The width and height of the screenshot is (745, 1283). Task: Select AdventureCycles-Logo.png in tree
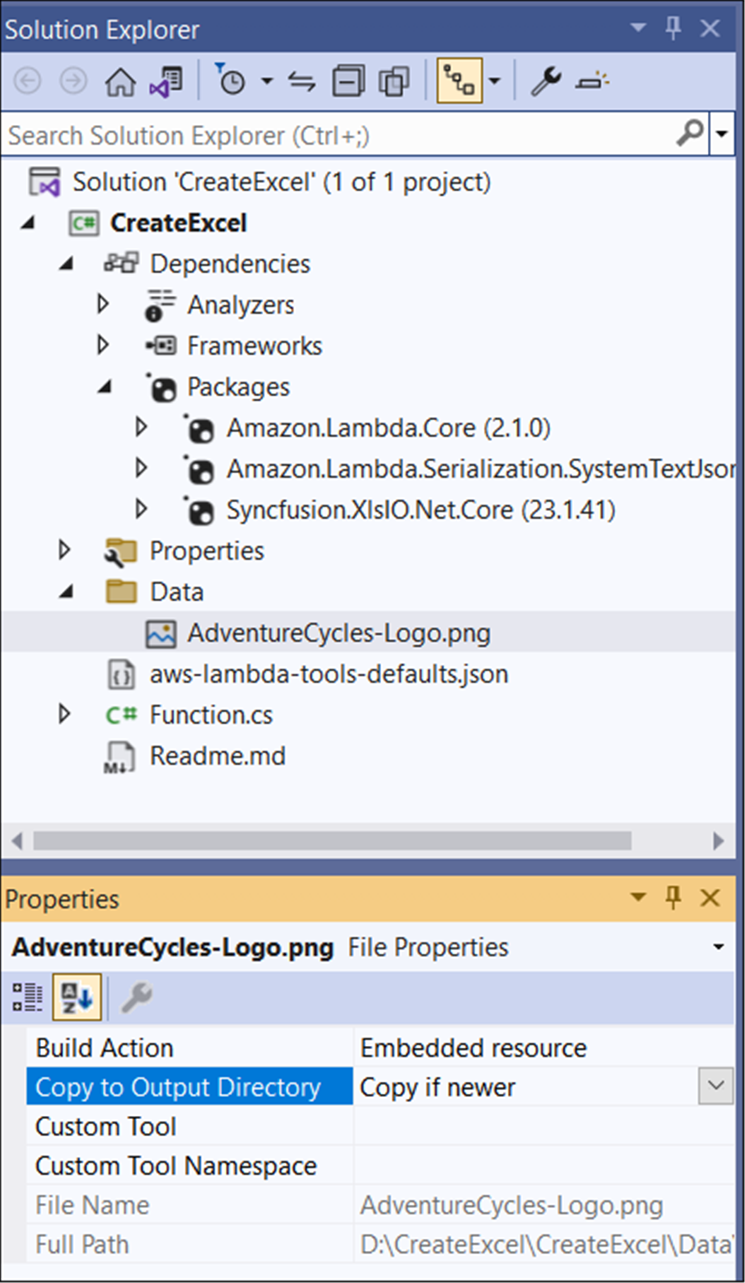coord(339,633)
